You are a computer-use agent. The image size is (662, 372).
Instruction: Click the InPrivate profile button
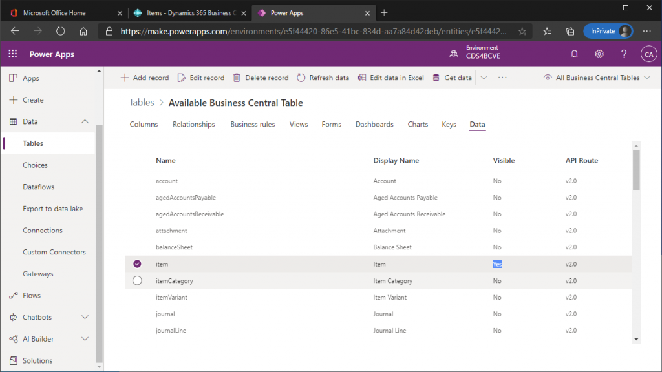pyautogui.click(x=608, y=31)
